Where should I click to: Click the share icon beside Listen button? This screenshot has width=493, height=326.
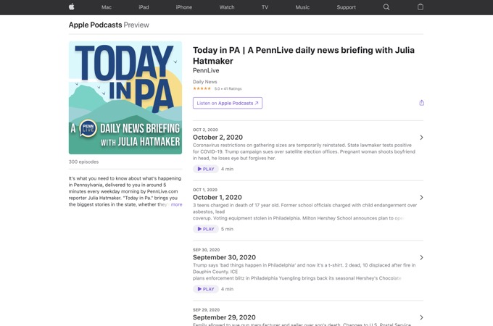[422, 103]
